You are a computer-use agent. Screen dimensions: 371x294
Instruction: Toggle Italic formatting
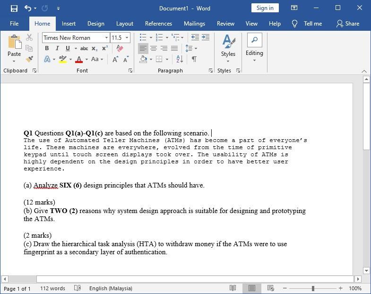57,48
